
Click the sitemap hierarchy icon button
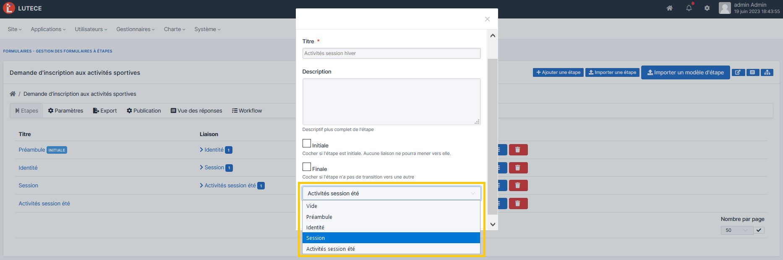click(x=767, y=73)
